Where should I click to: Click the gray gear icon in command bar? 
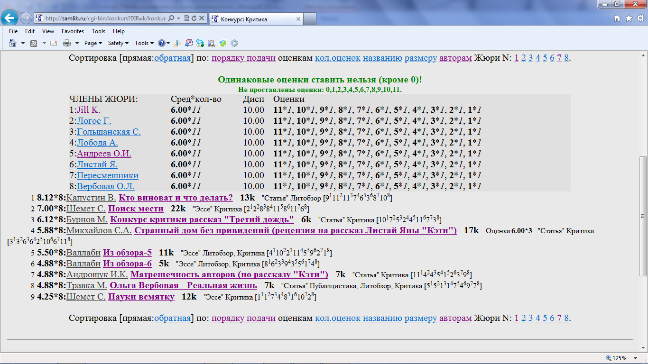[234, 43]
